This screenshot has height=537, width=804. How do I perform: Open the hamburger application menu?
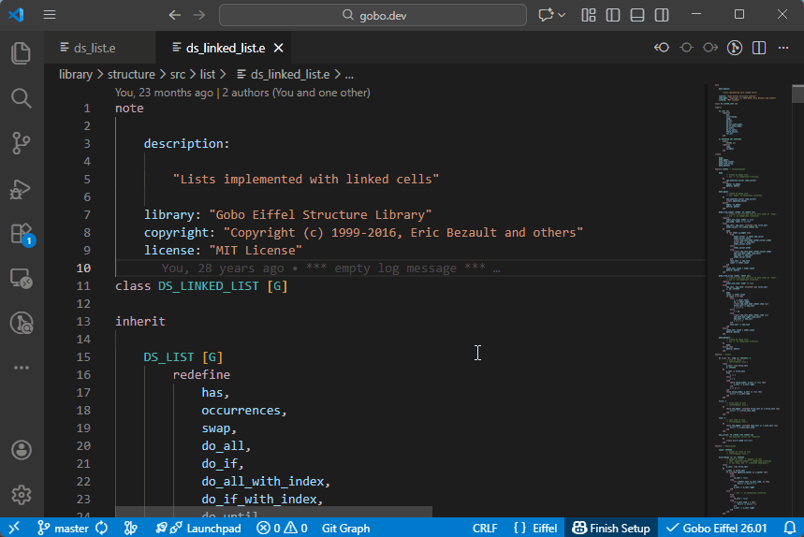pos(50,15)
